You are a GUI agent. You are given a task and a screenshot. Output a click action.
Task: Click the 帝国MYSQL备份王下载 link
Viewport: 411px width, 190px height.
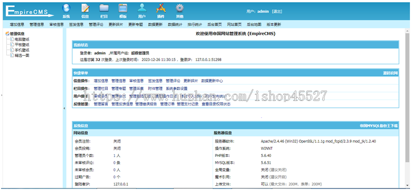tap(379, 126)
